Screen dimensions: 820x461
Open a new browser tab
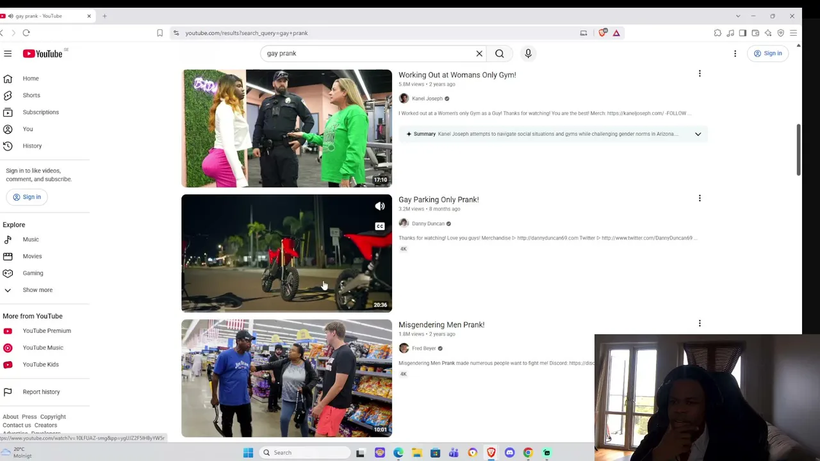(104, 16)
